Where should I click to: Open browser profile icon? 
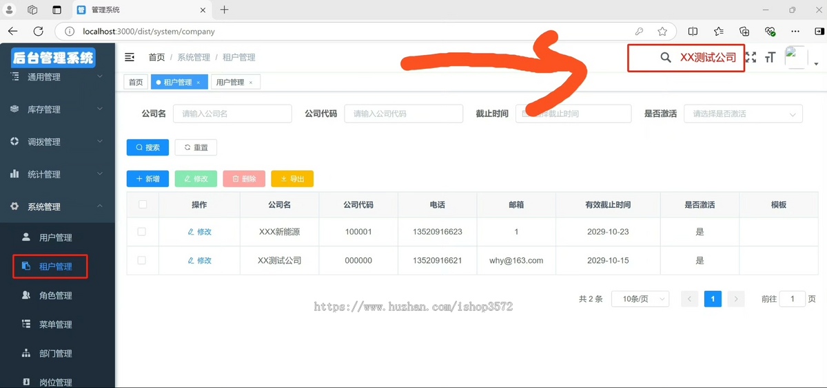click(x=10, y=10)
